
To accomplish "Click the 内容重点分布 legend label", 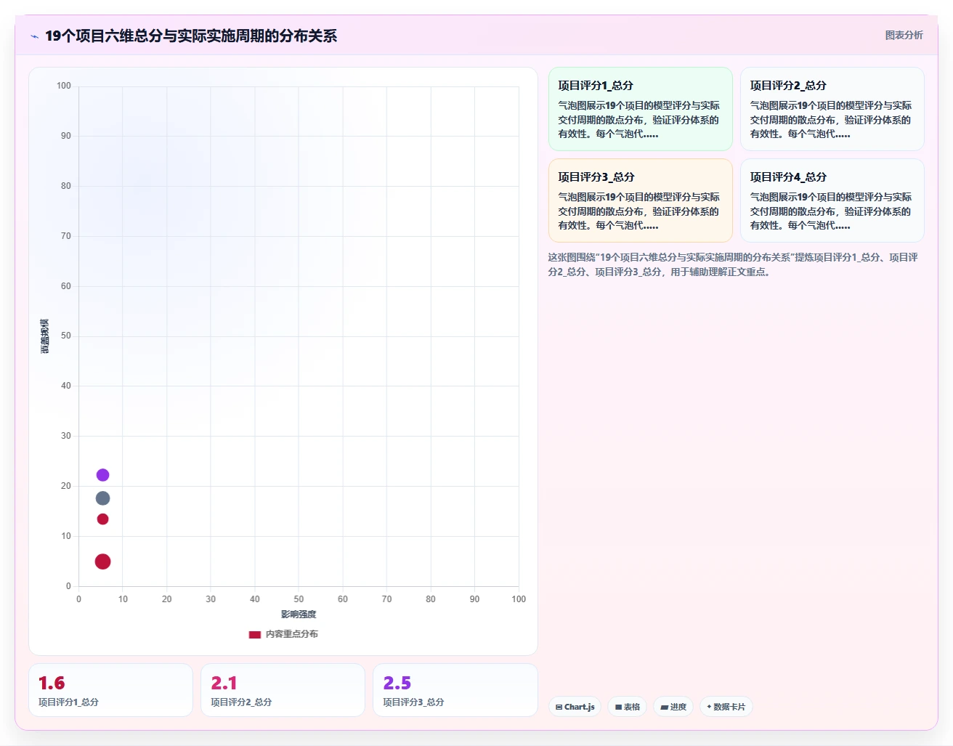I will point(292,634).
